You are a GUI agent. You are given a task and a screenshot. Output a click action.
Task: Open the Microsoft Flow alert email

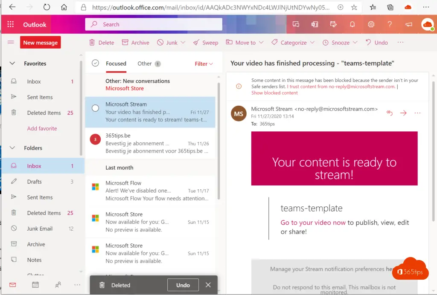pyautogui.click(x=150, y=191)
